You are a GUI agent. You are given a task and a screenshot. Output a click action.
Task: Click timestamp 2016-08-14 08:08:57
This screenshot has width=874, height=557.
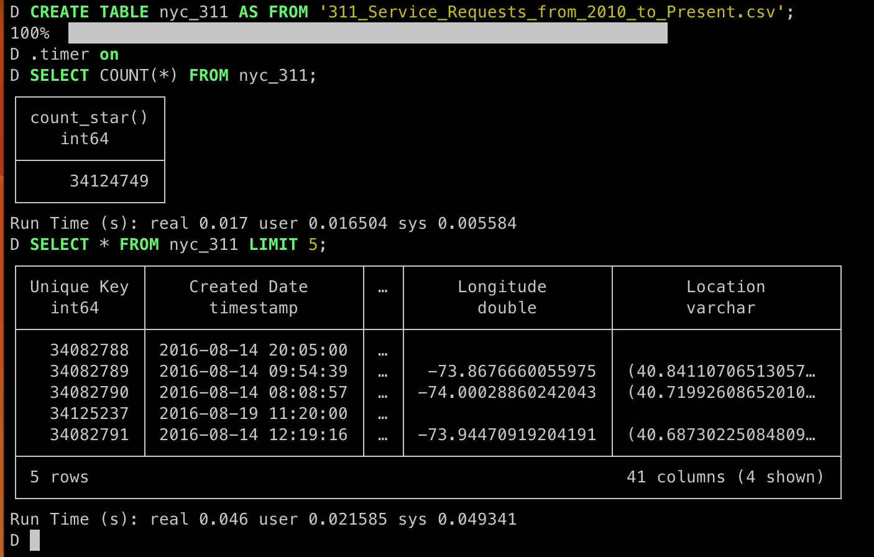(x=254, y=393)
